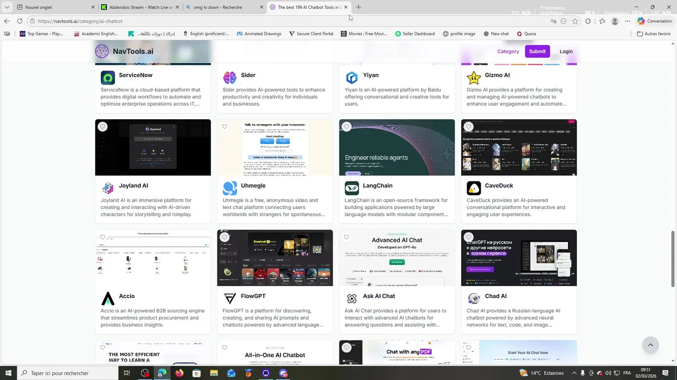677x380 pixels.
Task: Click the NavTools.ai logo icon
Action: coord(102,51)
